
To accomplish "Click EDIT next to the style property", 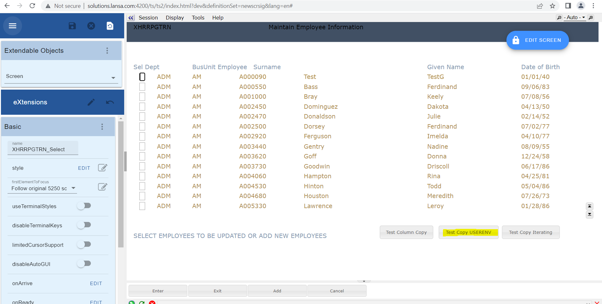I will point(84,168).
